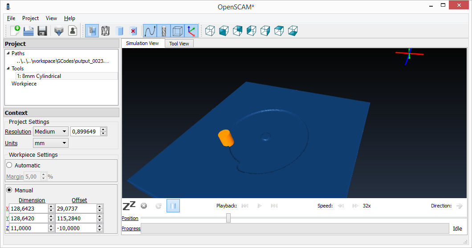This screenshot has width=472, height=248.
Task: Select the Manual workpiece radio button
Action: pyautogui.click(x=9, y=190)
